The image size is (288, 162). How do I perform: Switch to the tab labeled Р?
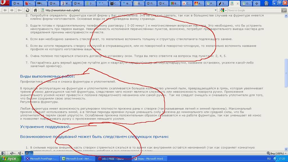click(x=211, y=3)
